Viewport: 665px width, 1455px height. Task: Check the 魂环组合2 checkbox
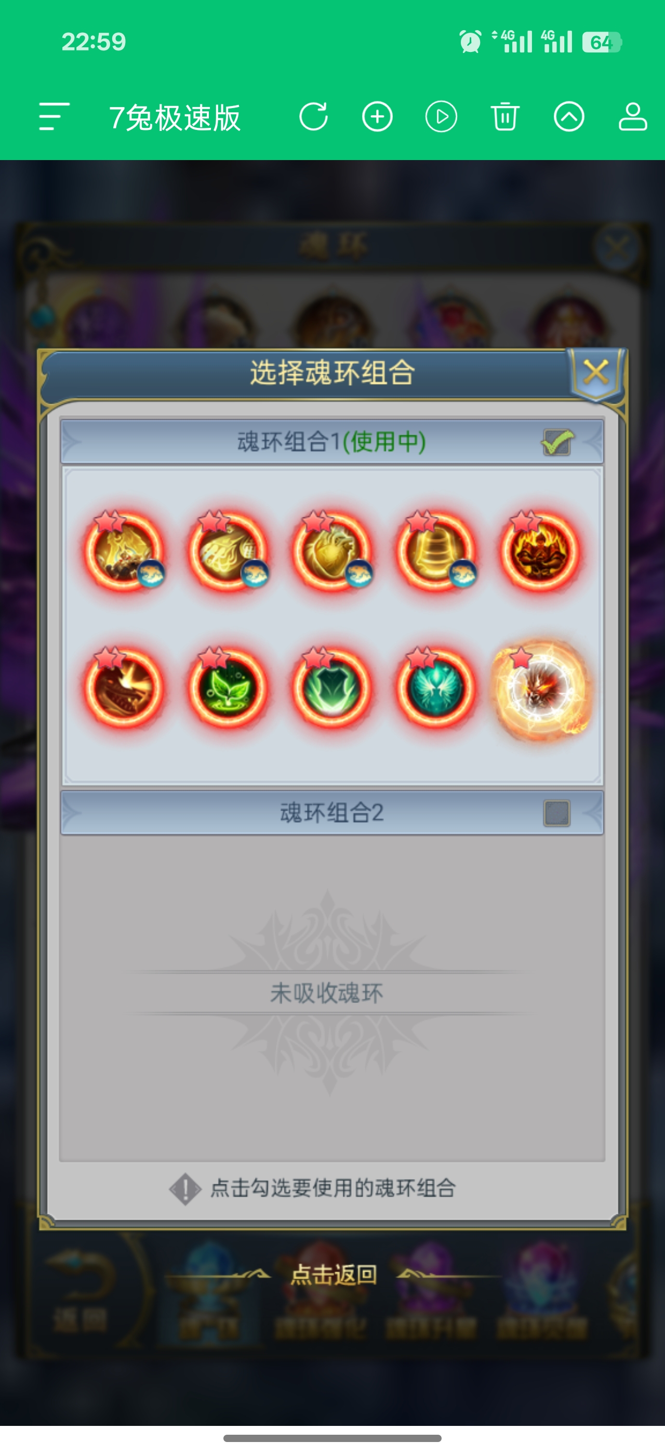click(556, 813)
